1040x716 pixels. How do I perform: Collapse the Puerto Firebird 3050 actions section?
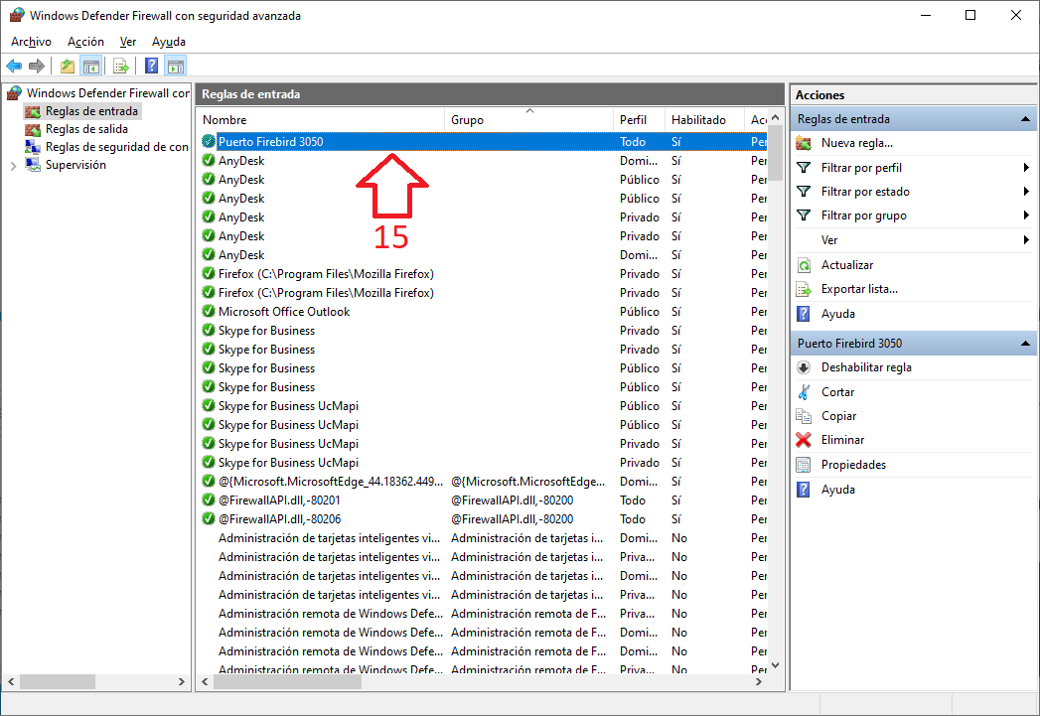(1025, 344)
